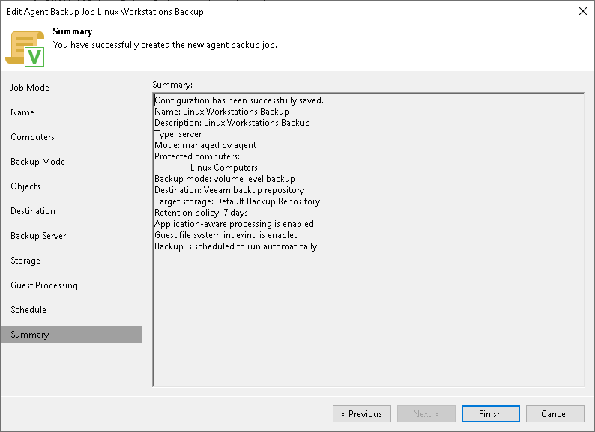Click 'Backup is scheduled to run automatically' line
595x432 pixels.
[x=235, y=246]
